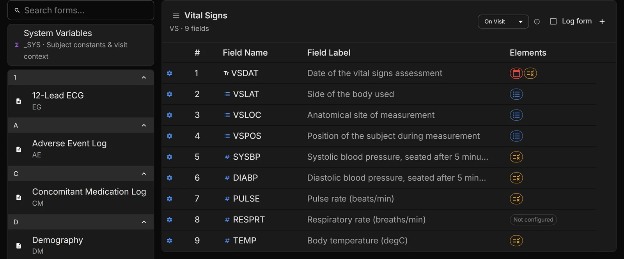Click the calendar element icon on VSDAT row
Screen dimensions: 624x259
tap(516, 73)
